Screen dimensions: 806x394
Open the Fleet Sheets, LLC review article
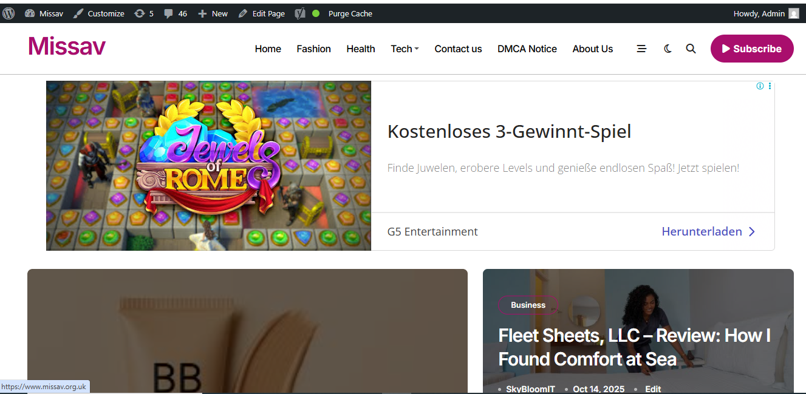point(634,347)
